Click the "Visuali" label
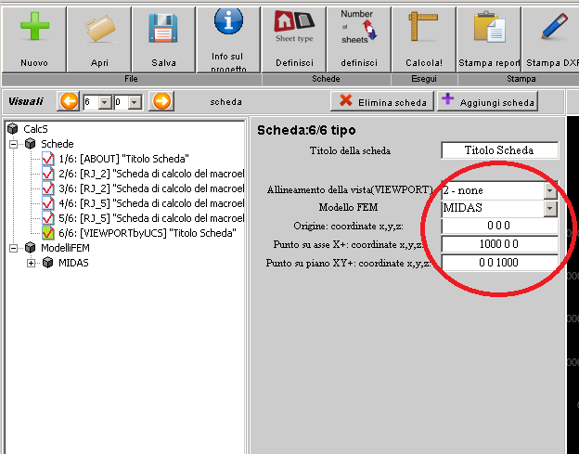 point(26,101)
